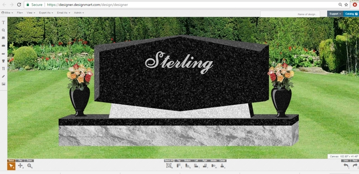Switch to the Pan move tool
The width and height of the screenshot is (359, 174).
coord(20,166)
